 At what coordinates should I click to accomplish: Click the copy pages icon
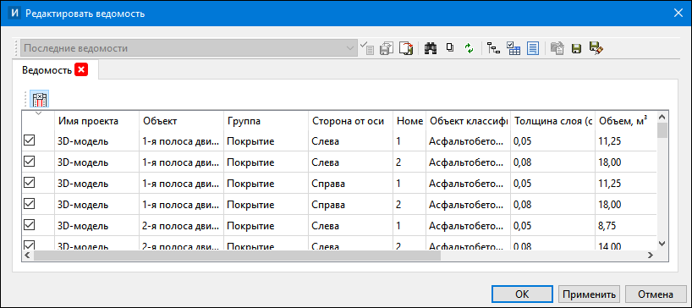[450, 47]
